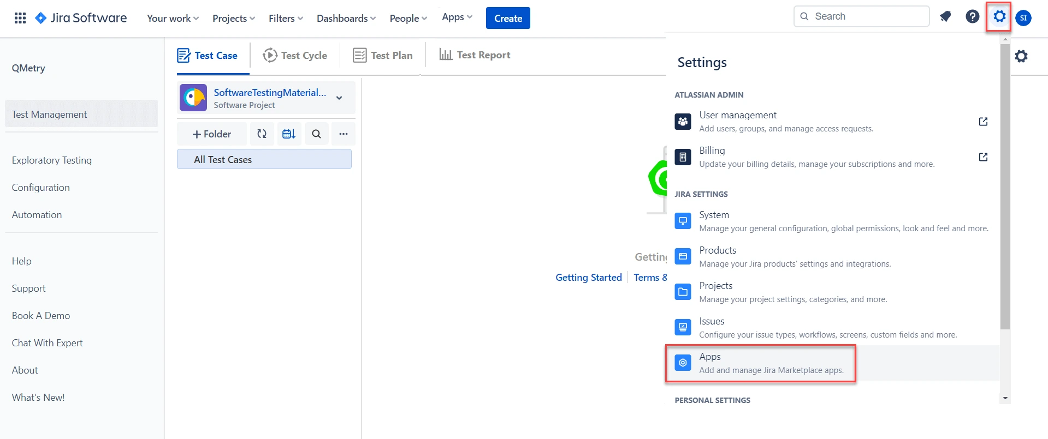Click the Test Cycle play icon

coord(270,55)
